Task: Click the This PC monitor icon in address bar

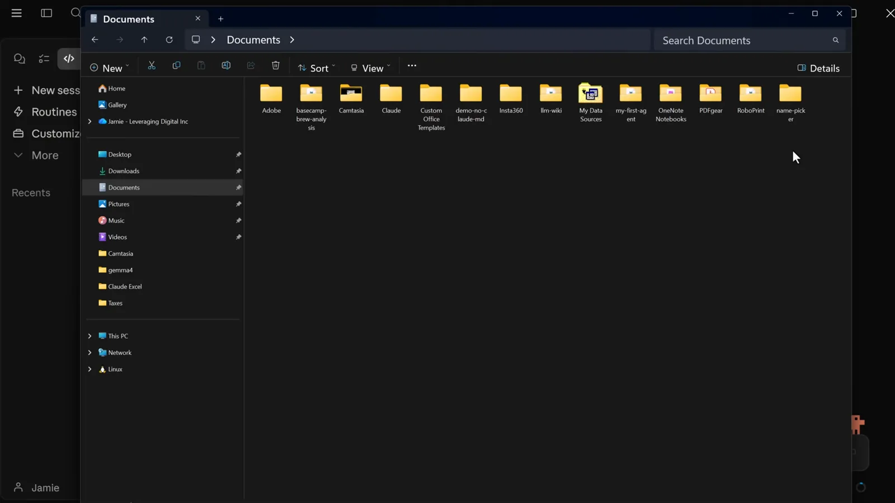Action: 196,40
